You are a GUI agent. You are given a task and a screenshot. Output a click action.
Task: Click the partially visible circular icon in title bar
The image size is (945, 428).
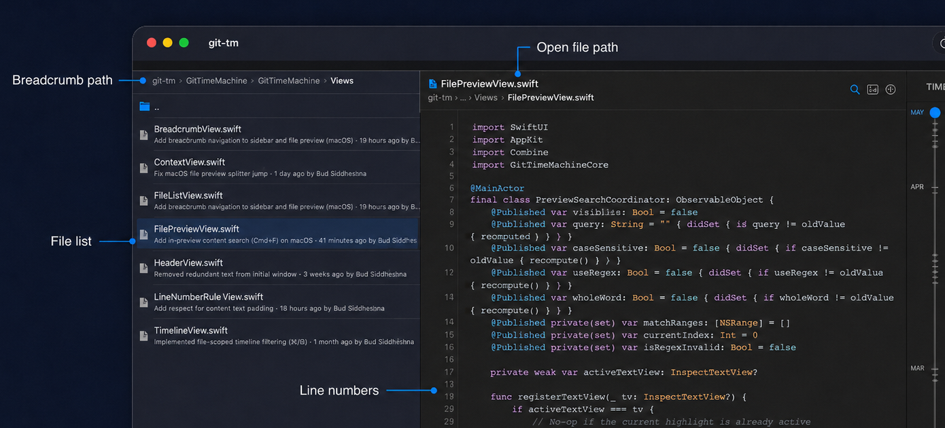coord(940,43)
